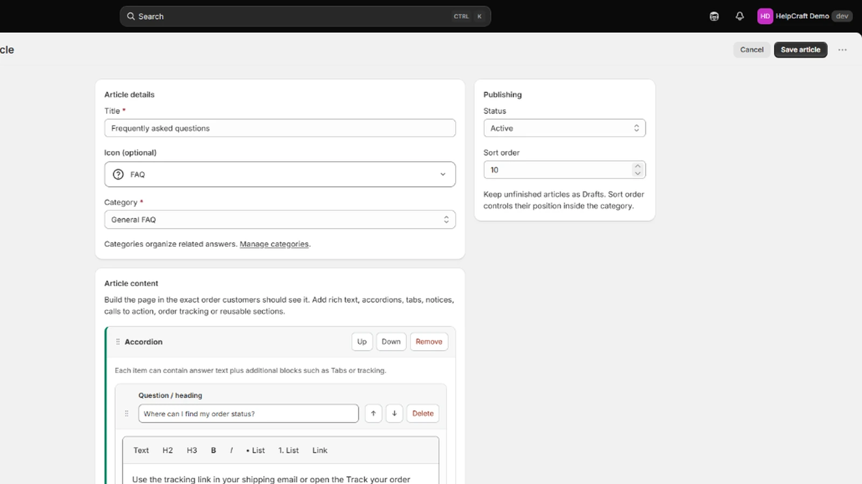Open the three-dots more actions menu
Viewport: 862px width, 484px height.
[843, 49]
